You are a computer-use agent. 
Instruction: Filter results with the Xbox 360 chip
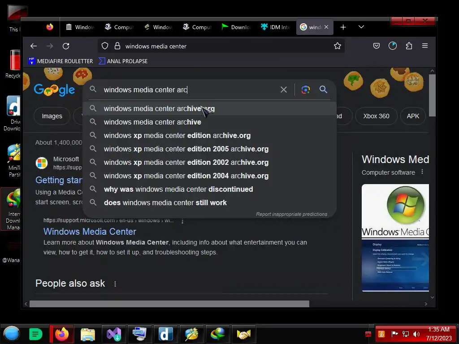click(x=376, y=116)
